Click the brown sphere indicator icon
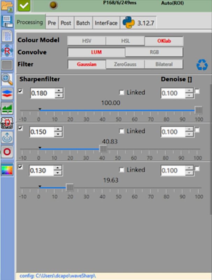Screen dimensions: 212x280 click(53, 5)
